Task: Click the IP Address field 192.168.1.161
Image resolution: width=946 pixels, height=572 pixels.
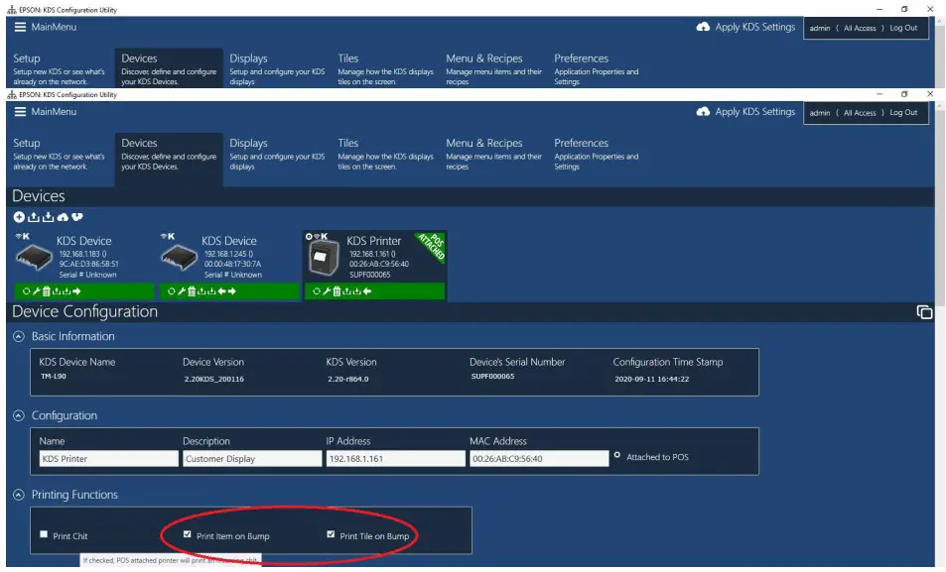Action: coord(396,459)
